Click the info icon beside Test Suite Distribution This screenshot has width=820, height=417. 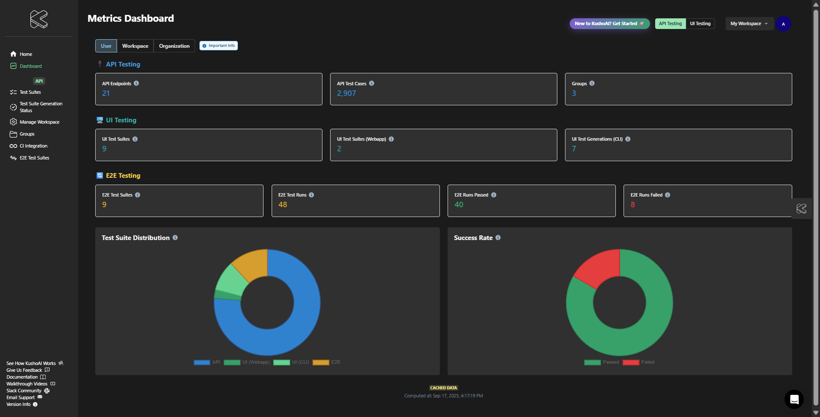click(x=175, y=237)
